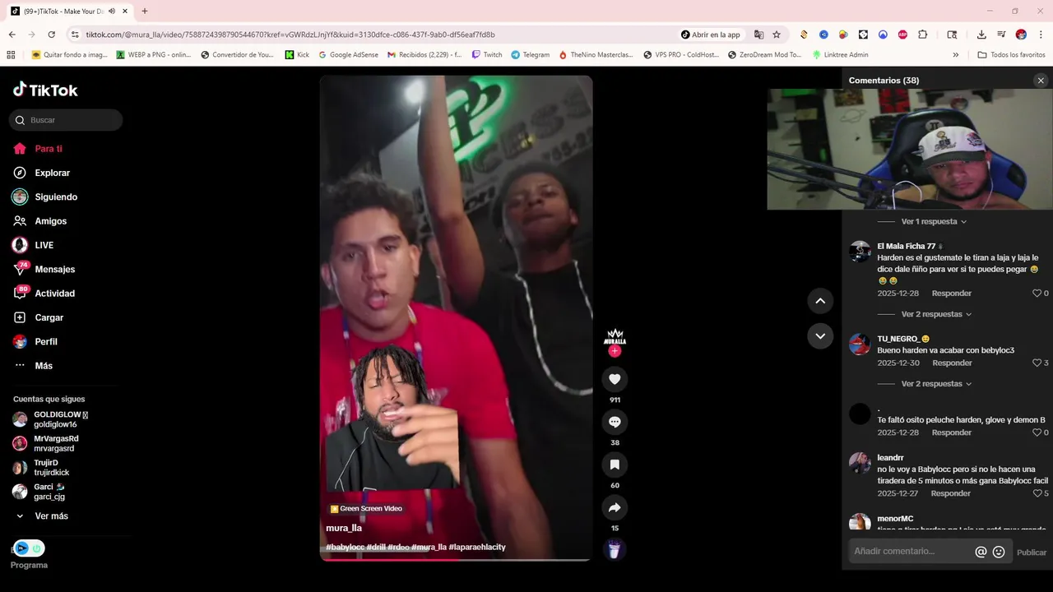Click the Green Screen Video label
This screenshot has height=592, width=1053.
[366, 509]
